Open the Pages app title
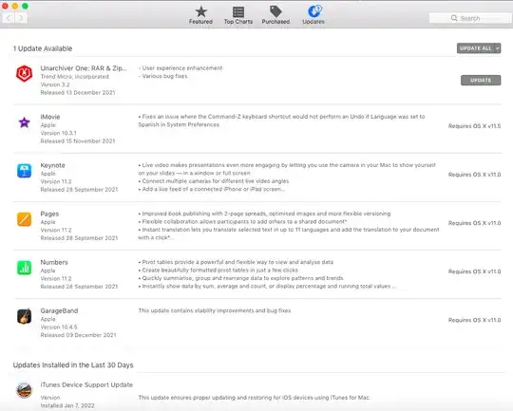This screenshot has width=513, height=411. click(49, 214)
